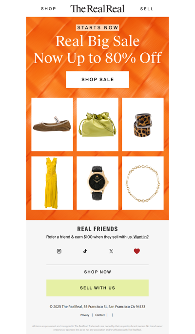
Task: View the brown ballet flat product
Action: pyautogui.click(x=52, y=124)
